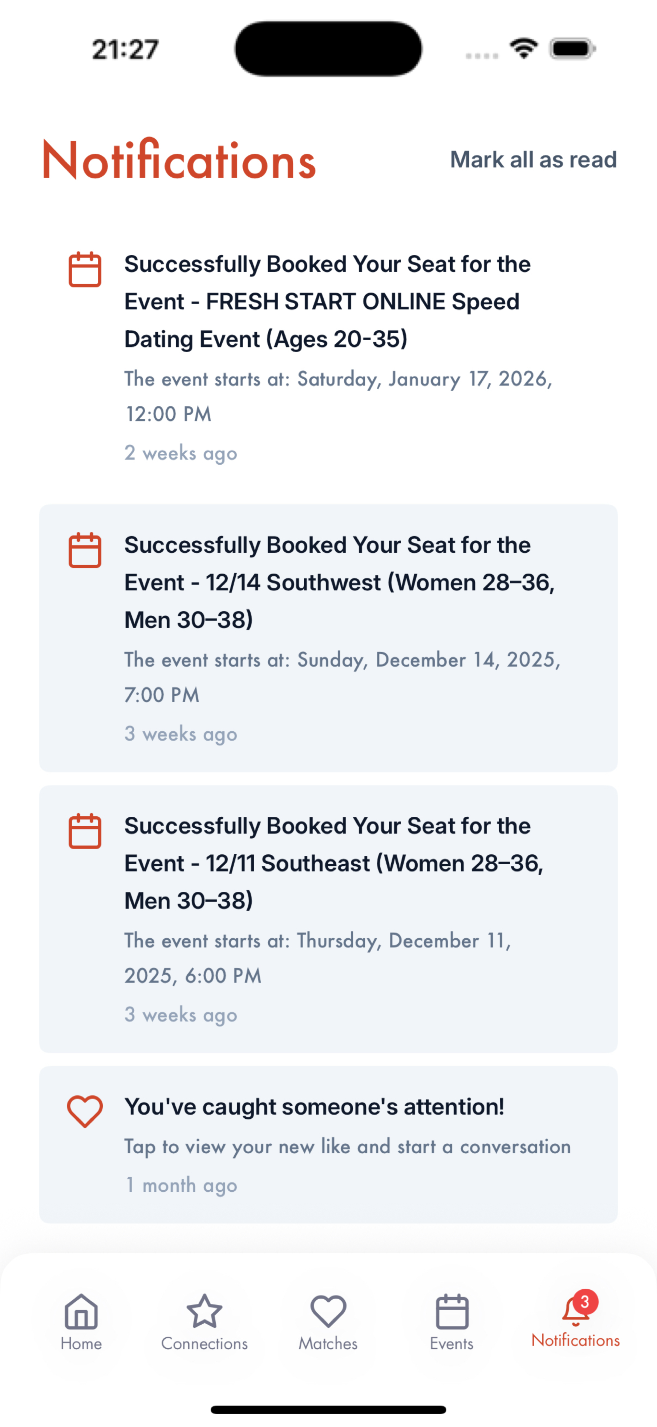Open Events calendar icon in bottom bar

coord(452,1311)
